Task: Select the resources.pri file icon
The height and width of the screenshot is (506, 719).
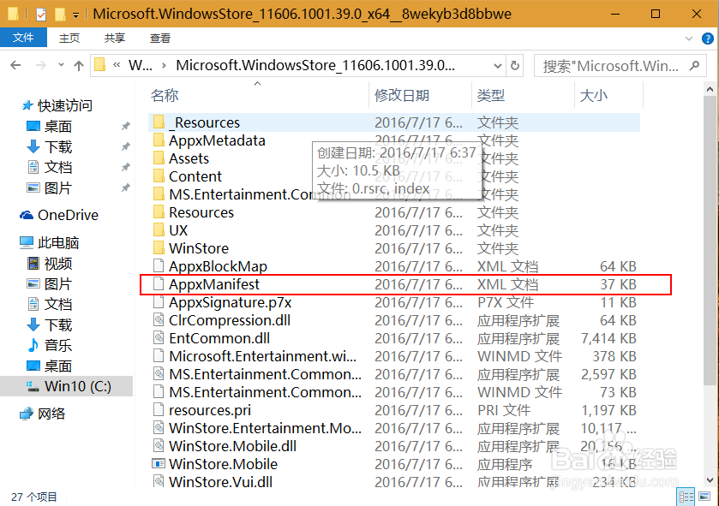Action: pos(159,410)
